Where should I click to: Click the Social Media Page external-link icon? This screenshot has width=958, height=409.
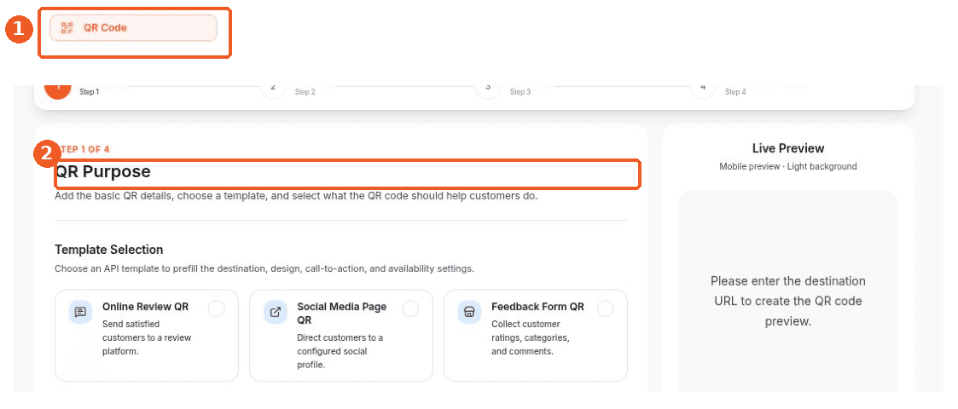[275, 312]
